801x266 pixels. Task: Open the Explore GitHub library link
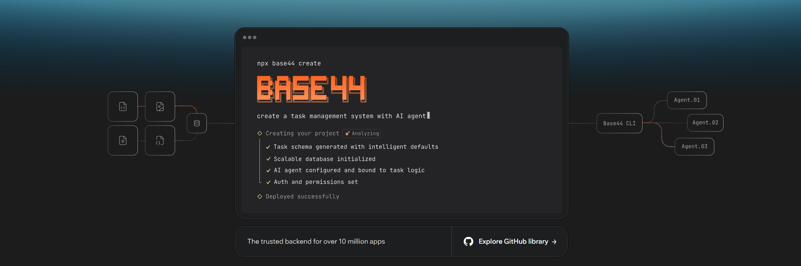click(x=510, y=242)
